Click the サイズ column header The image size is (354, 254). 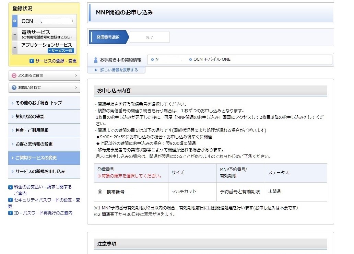click(192, 173)
